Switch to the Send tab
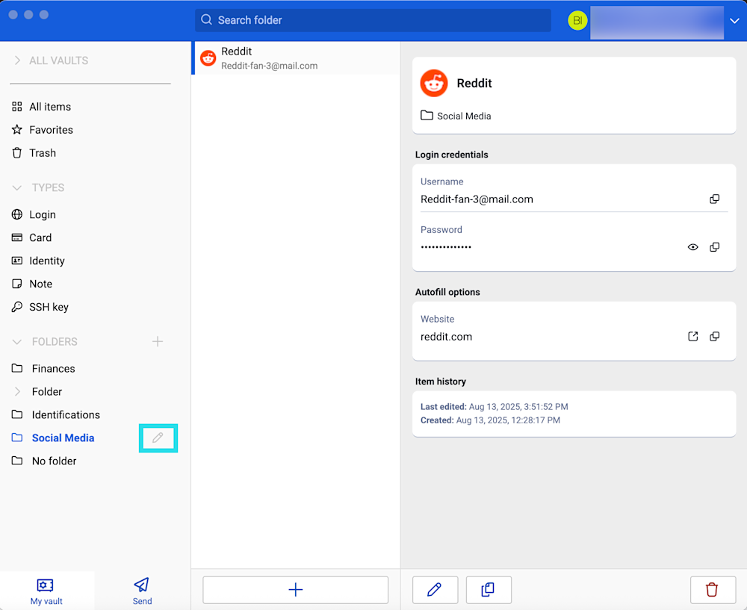This screenshot has height=610, width=747. point(142,591)
